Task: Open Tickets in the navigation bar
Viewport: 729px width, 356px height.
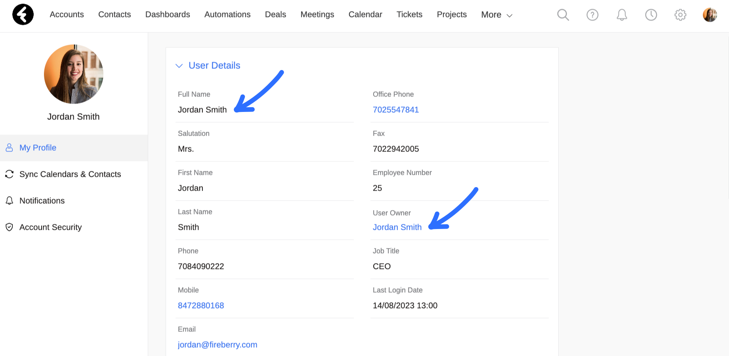Action: [409, 14]
